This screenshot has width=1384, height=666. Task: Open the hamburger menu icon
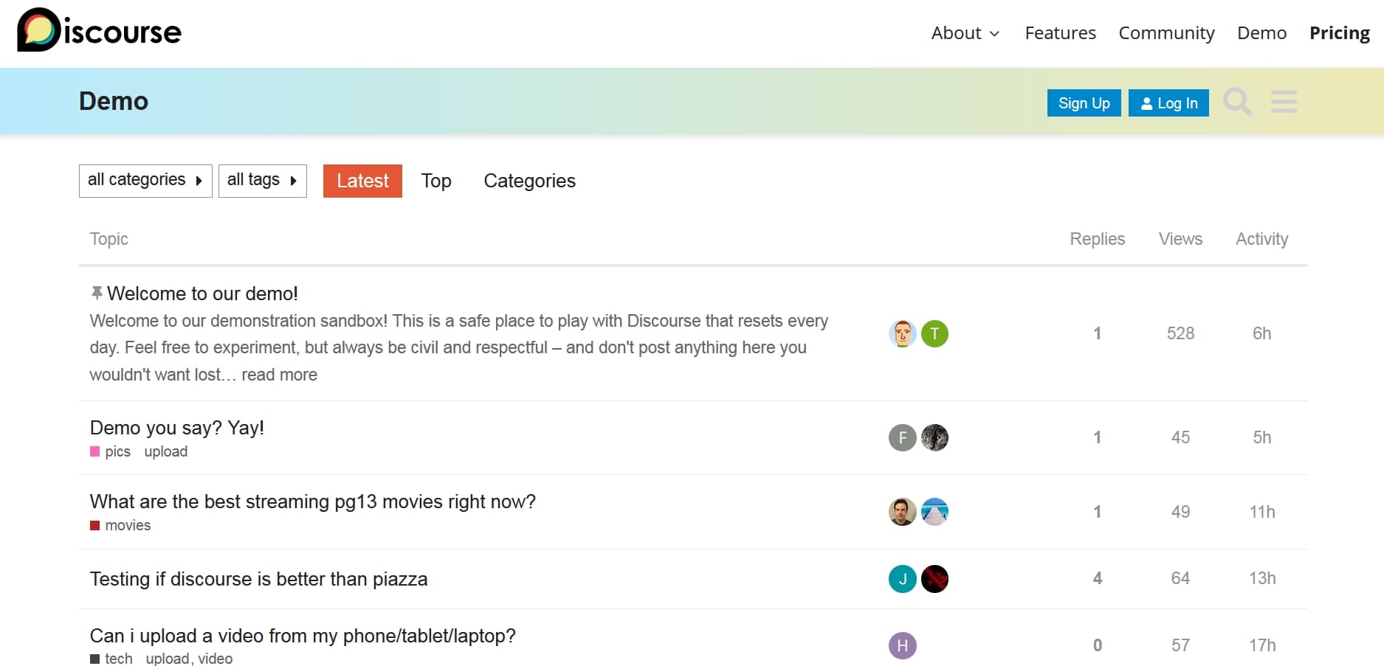point(1284,102)
